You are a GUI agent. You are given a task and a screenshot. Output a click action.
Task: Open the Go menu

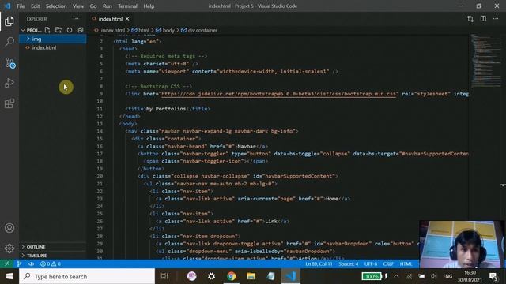93,6
